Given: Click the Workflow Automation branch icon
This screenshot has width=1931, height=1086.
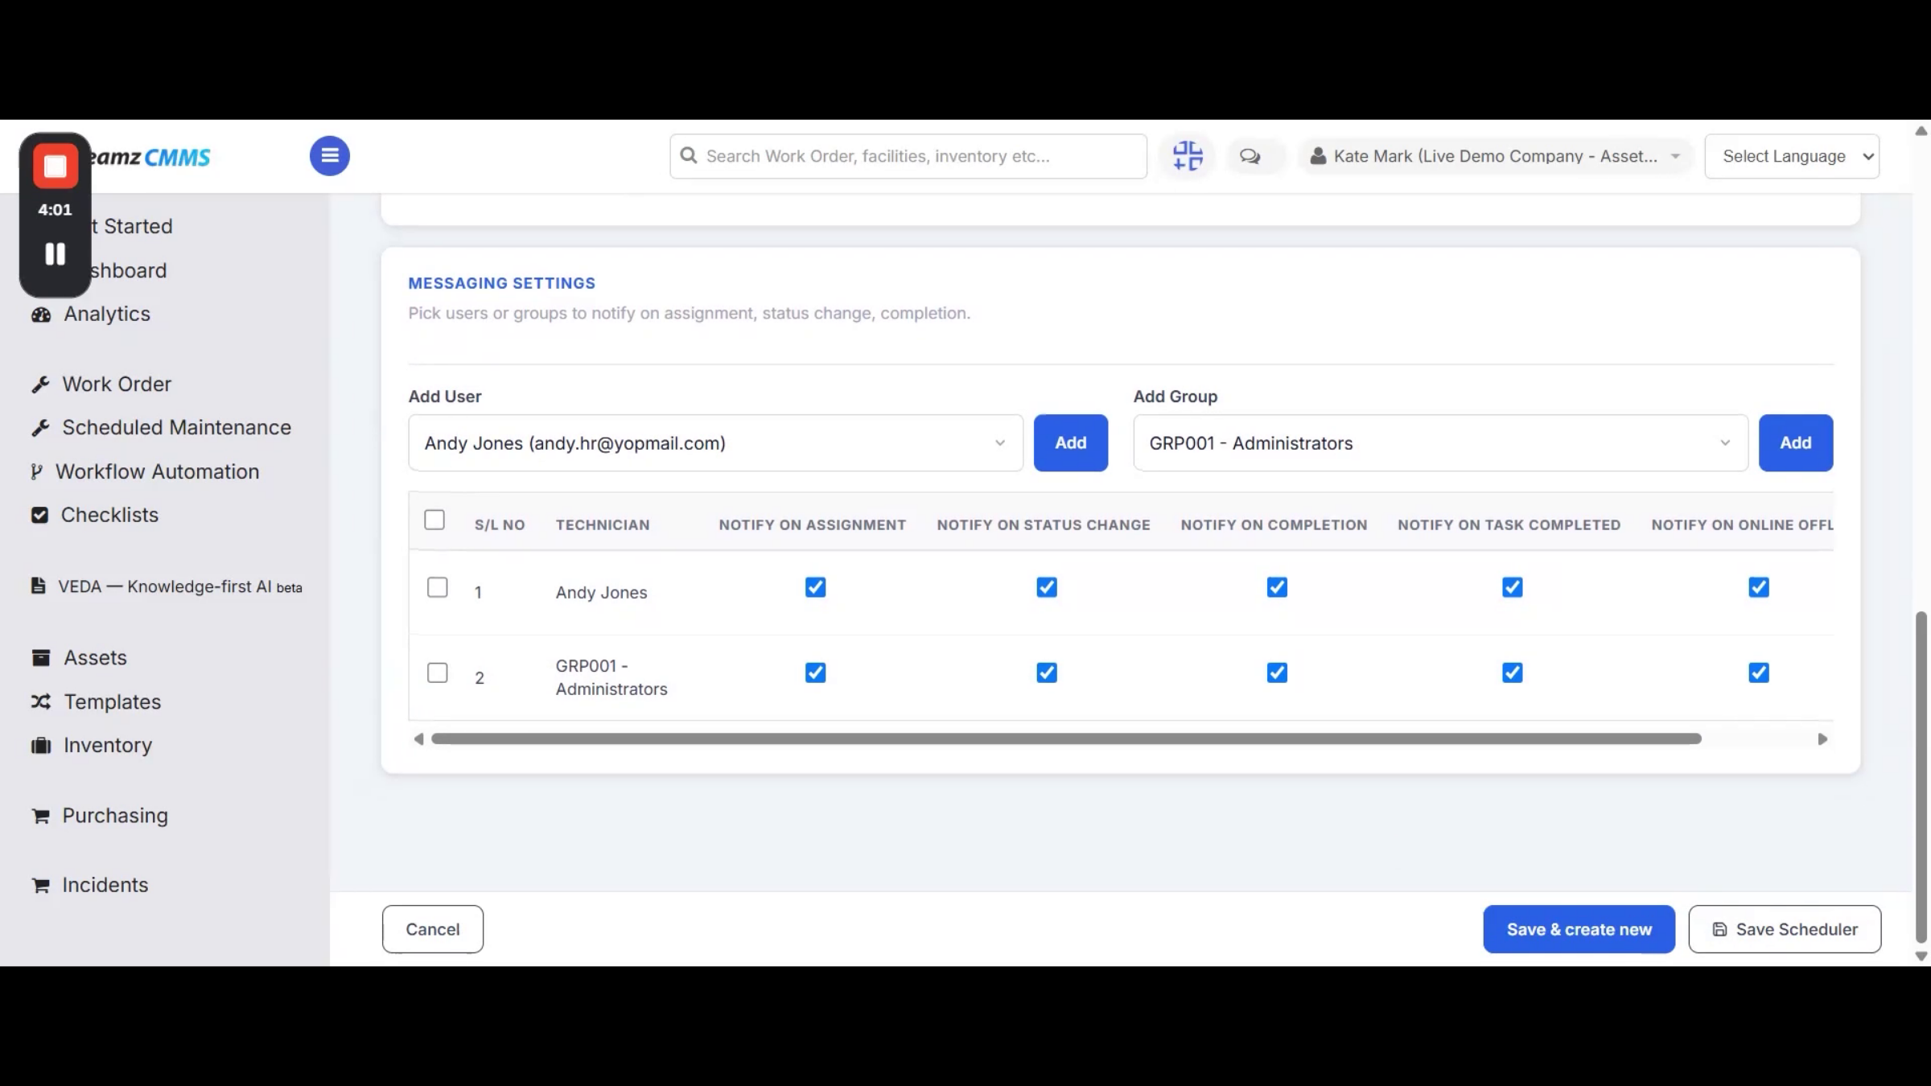Looking at the screenshot, I should pos(36,472).
